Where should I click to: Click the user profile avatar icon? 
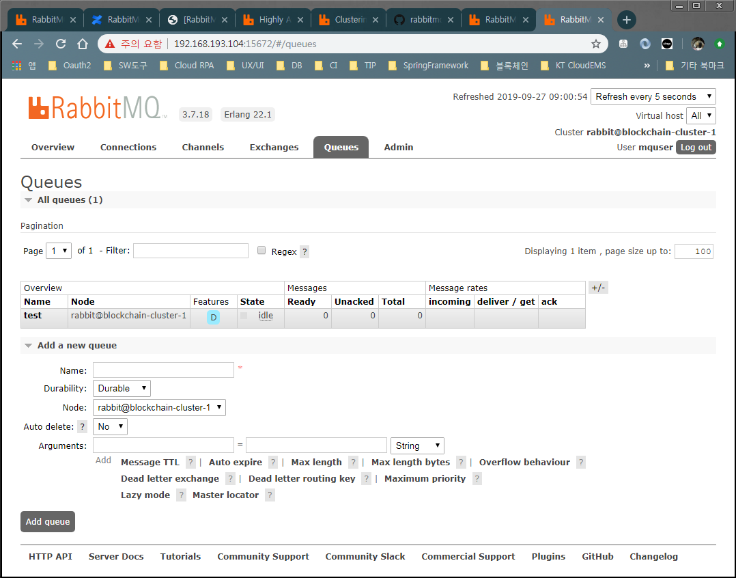pos(698,44)
